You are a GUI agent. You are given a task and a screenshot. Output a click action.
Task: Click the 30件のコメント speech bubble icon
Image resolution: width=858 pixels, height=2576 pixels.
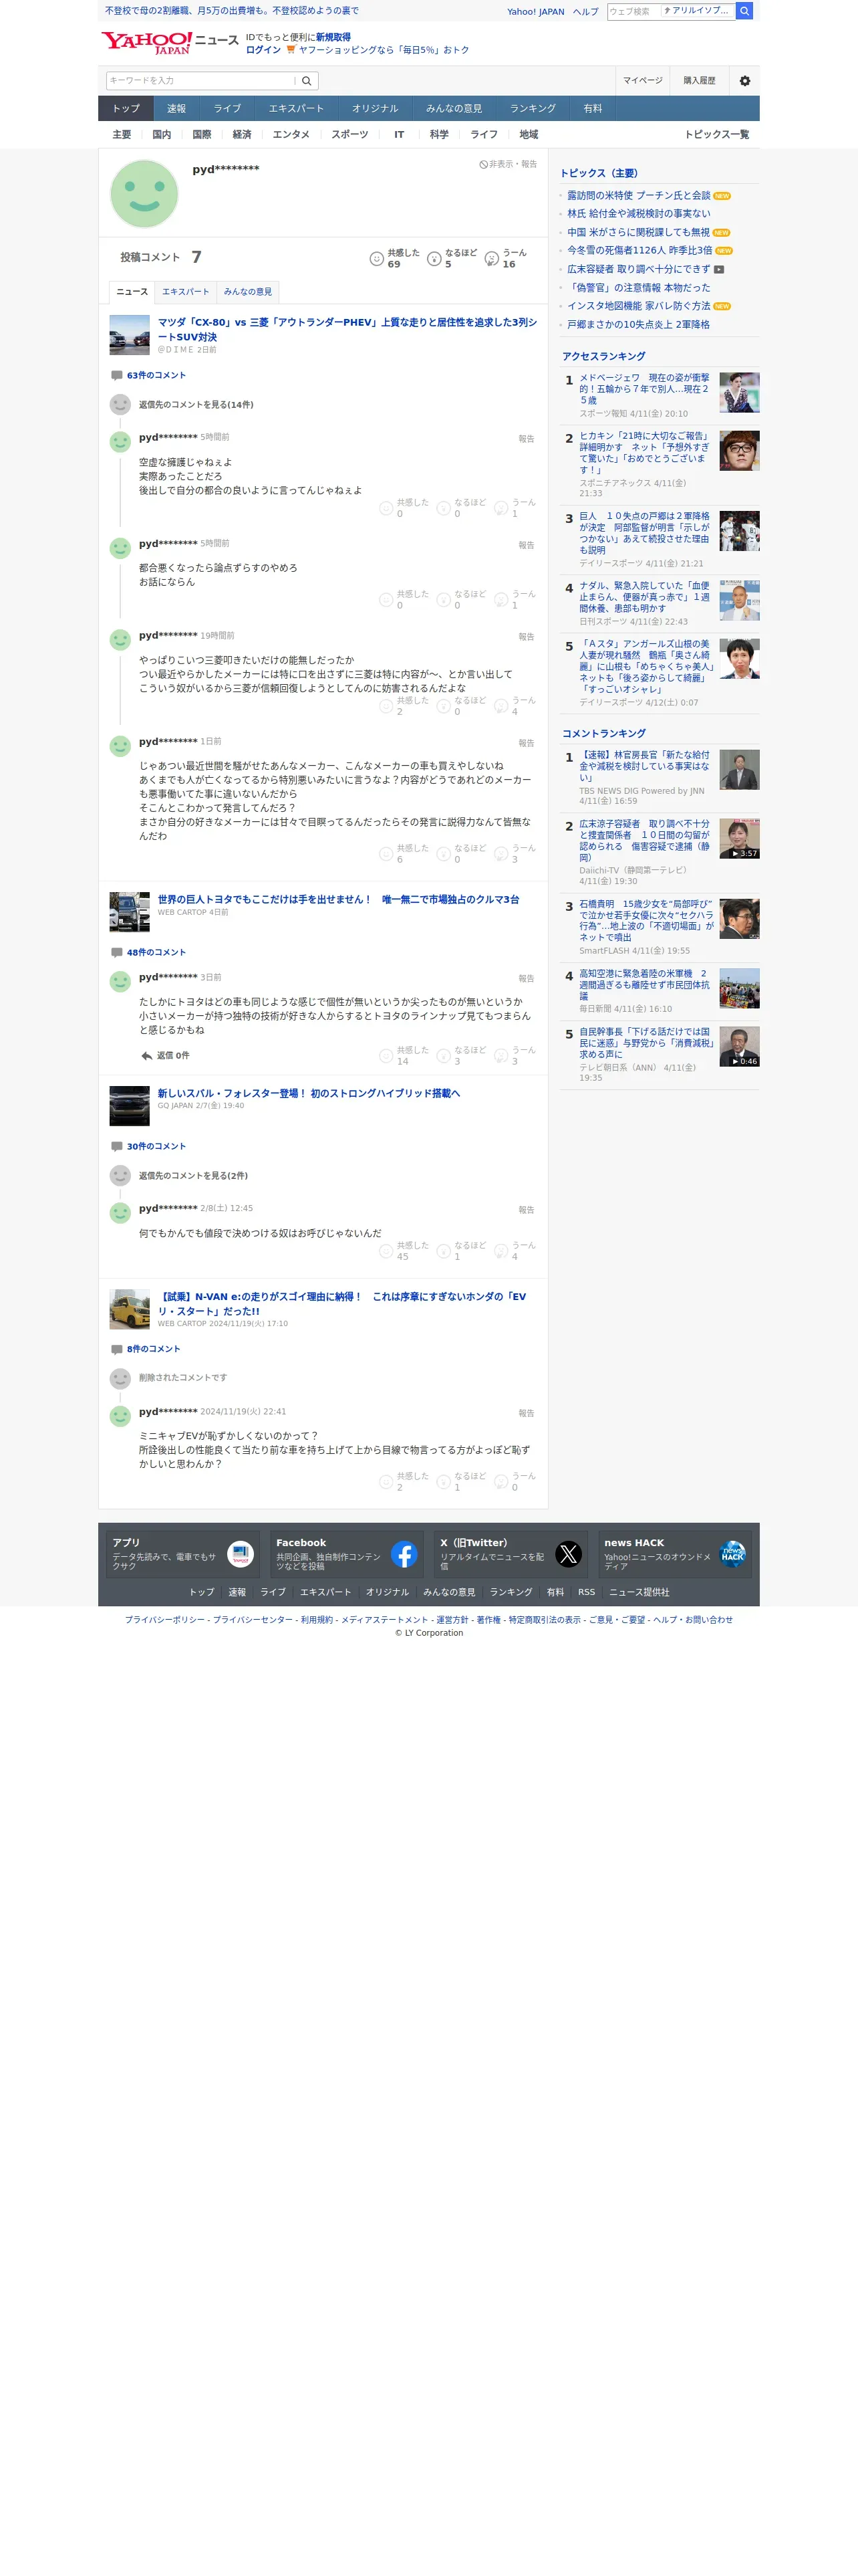116,1147
